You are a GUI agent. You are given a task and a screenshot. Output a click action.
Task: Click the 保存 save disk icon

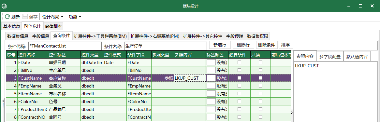click(25, 17)
